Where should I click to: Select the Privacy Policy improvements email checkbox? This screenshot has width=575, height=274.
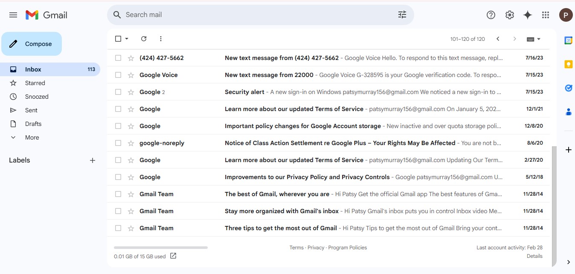pyautogui.click(x=118, y=177)
